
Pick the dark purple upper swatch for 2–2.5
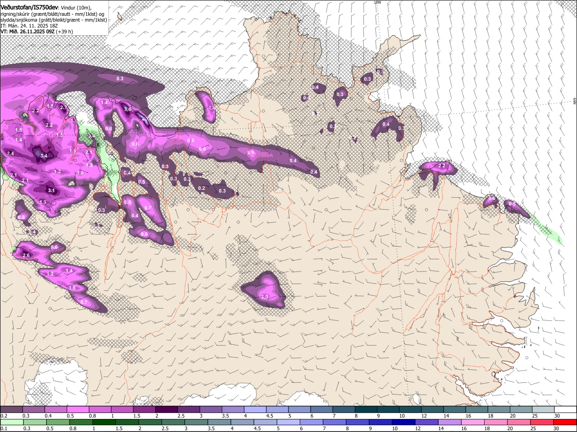click(166, 409)
